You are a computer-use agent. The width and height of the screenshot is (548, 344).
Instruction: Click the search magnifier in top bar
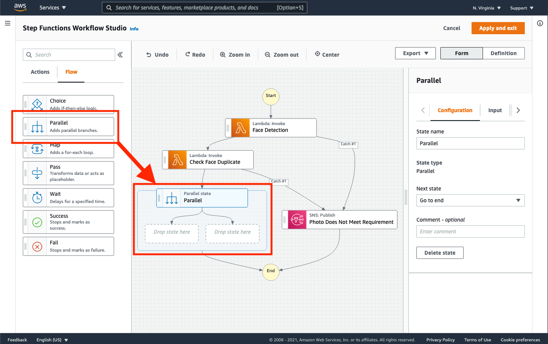(109, 8)
